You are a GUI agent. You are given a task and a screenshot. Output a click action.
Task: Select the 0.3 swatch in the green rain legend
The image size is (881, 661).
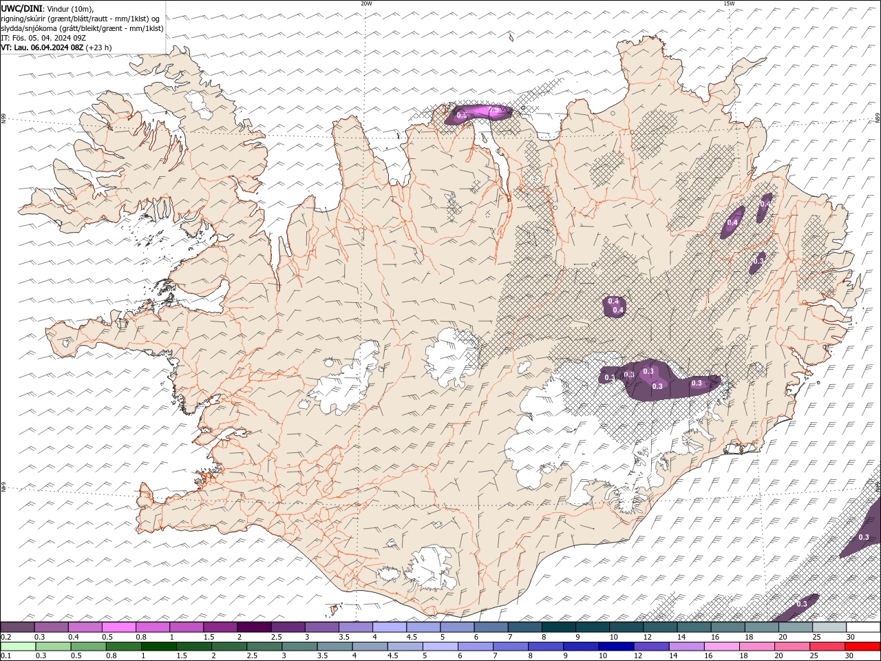click(x=54, y=647)
